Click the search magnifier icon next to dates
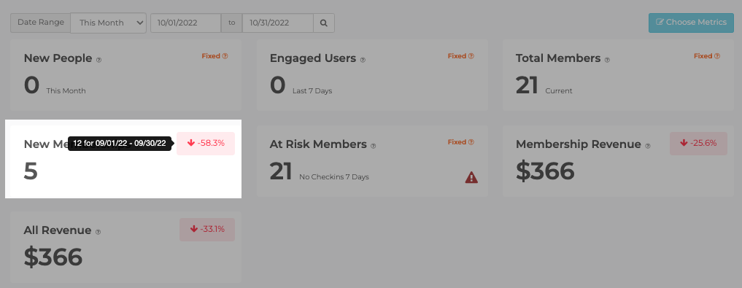The height and width of the screenshot is (288, 742). point(324,23)
